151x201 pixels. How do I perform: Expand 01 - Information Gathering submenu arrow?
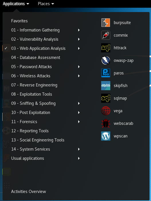pos(79,30)
